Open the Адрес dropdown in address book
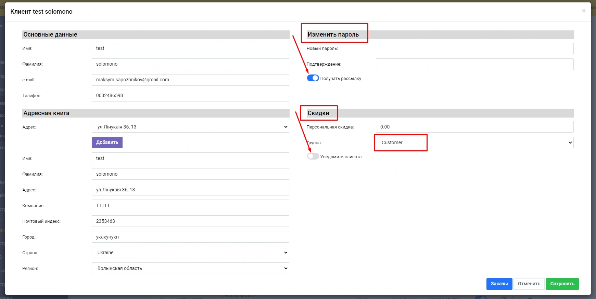This screenshot has height=299, width=596. [190, 127]
